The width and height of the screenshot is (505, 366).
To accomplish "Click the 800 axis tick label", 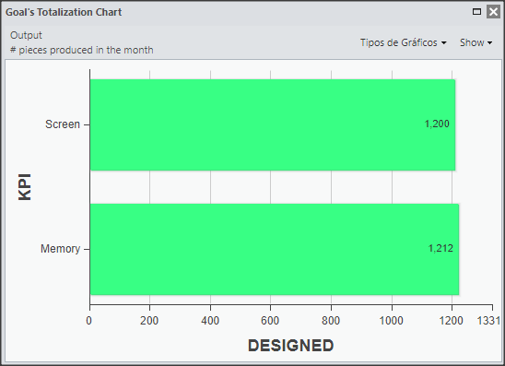I will click(331, 321).
